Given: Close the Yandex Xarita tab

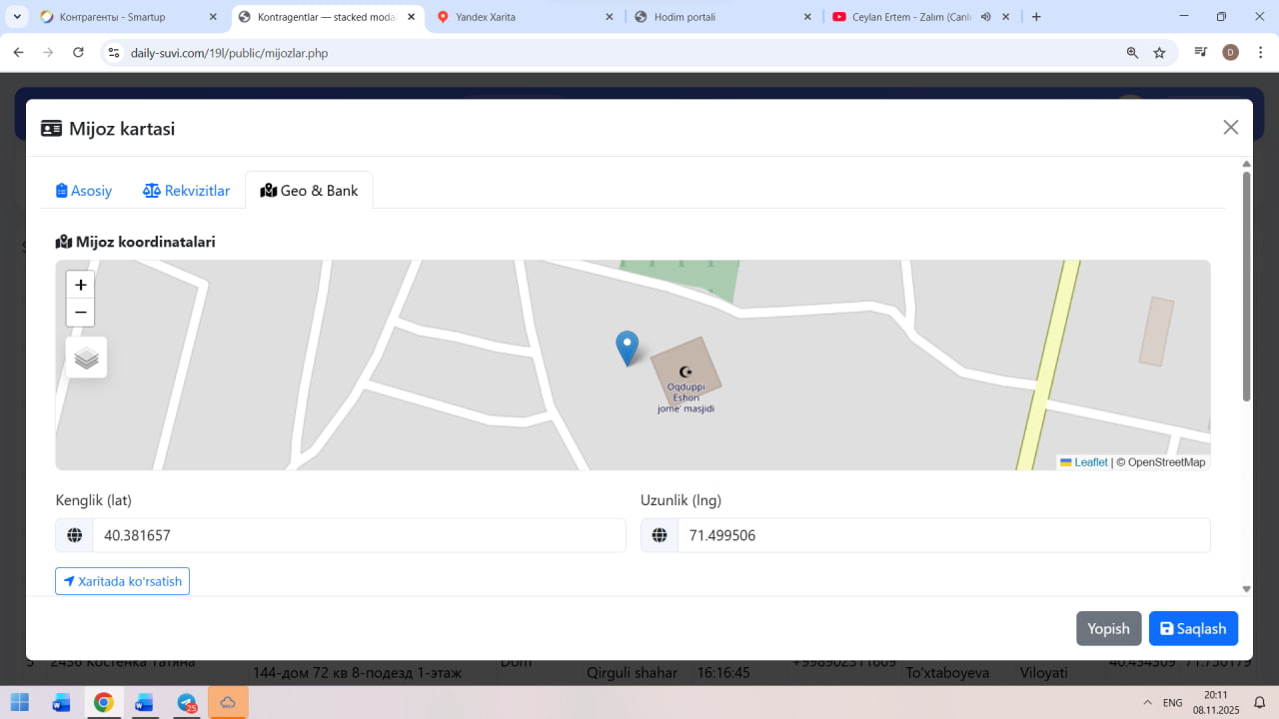Looking at the screenshot, I should 608,17.
